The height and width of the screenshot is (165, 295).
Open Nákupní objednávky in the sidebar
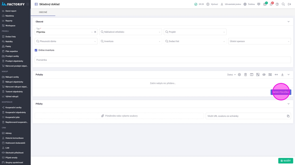point(14,82)
